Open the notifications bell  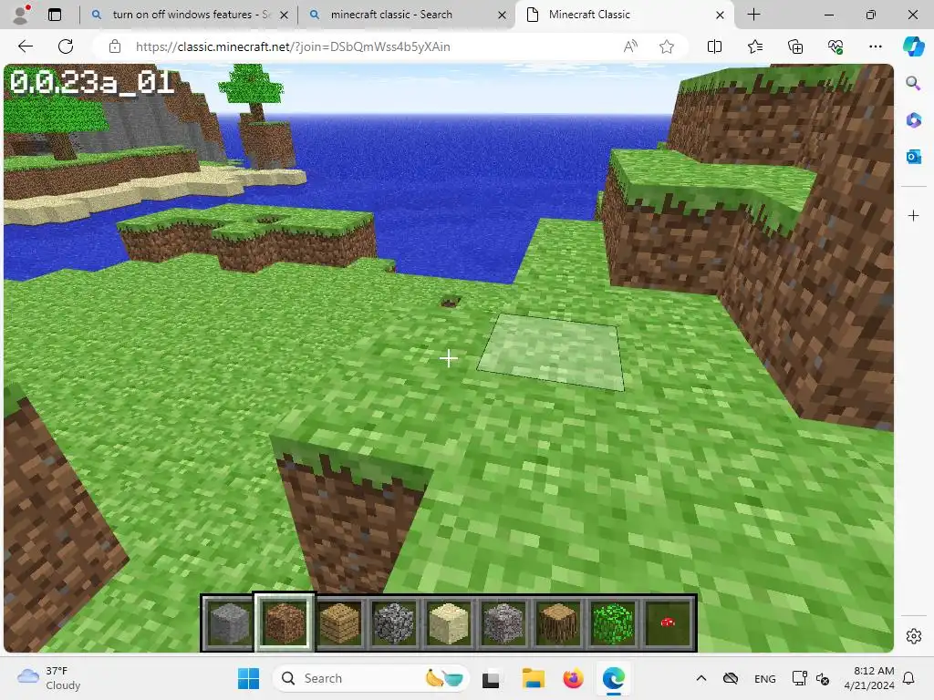(x=909, y=678)
